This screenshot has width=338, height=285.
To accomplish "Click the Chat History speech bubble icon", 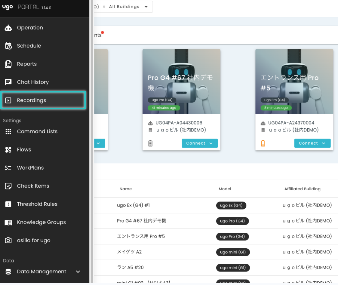I will click(8, 82).
